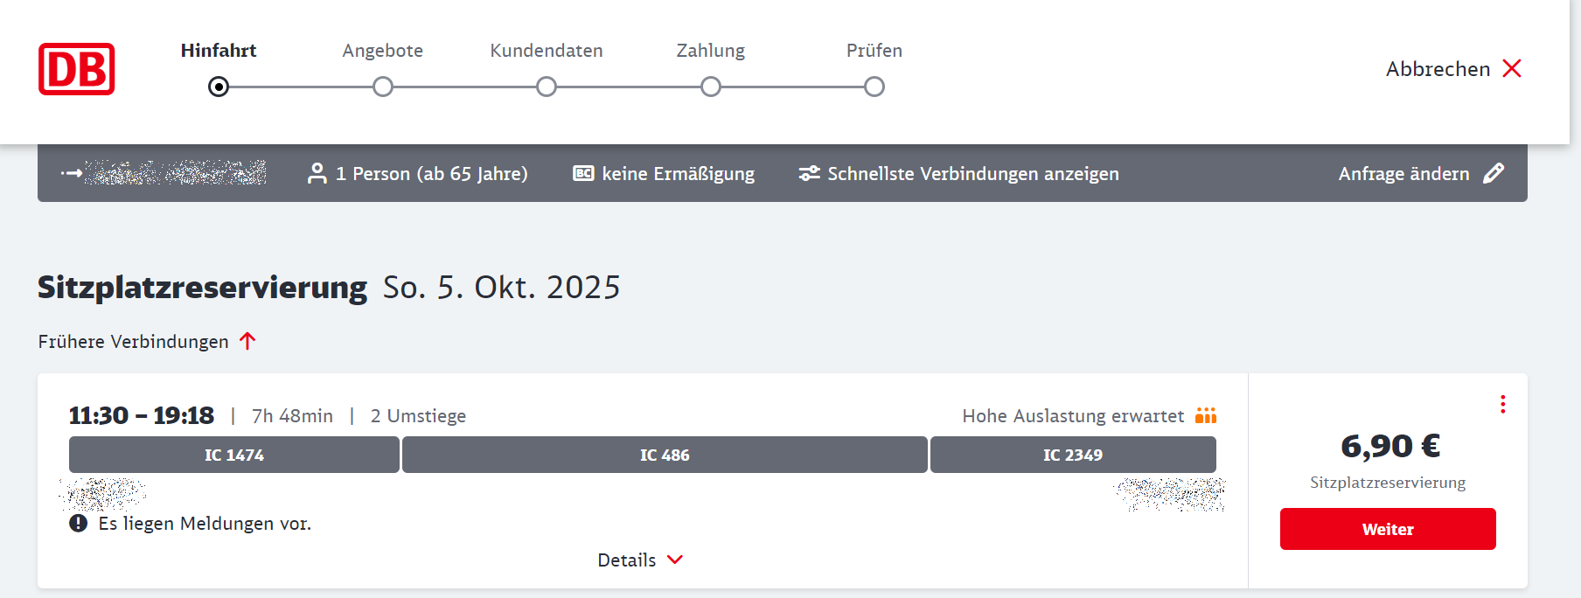Click the BahnCard discount icon

click(x=583, y=173)
